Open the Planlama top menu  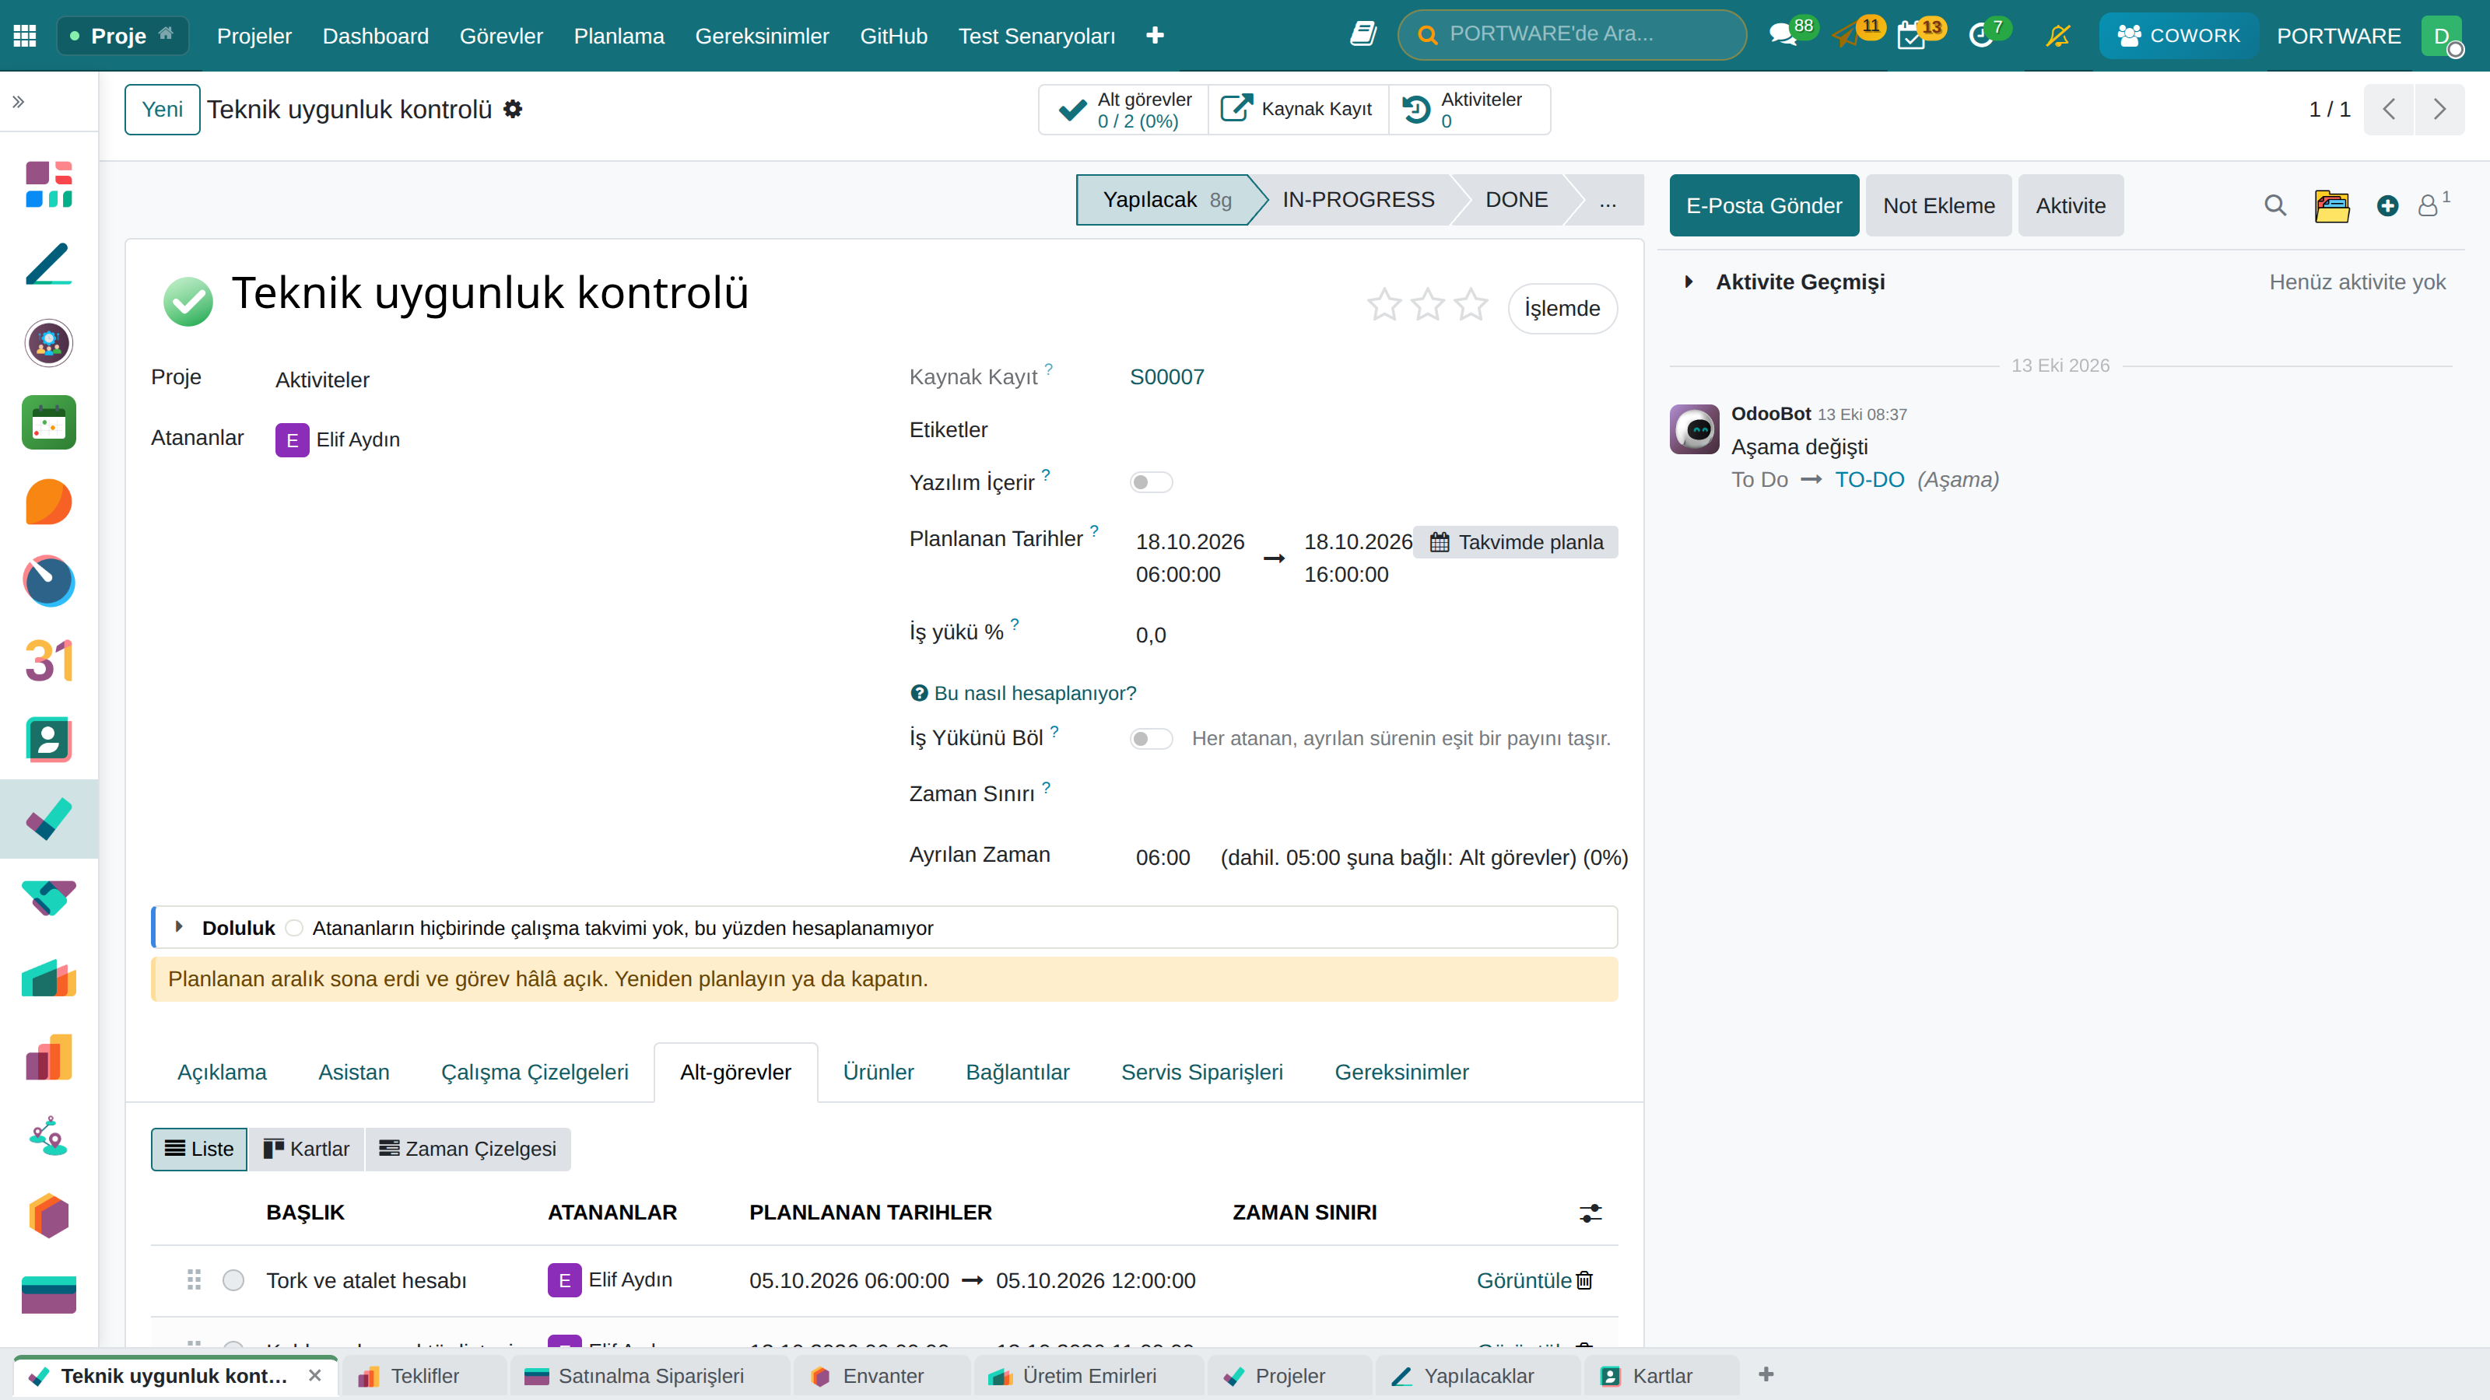pos(619,36)
